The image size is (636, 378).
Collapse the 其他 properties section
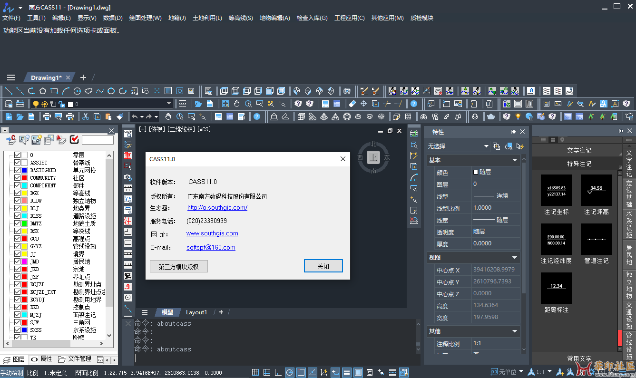click(x=515, y=331)
